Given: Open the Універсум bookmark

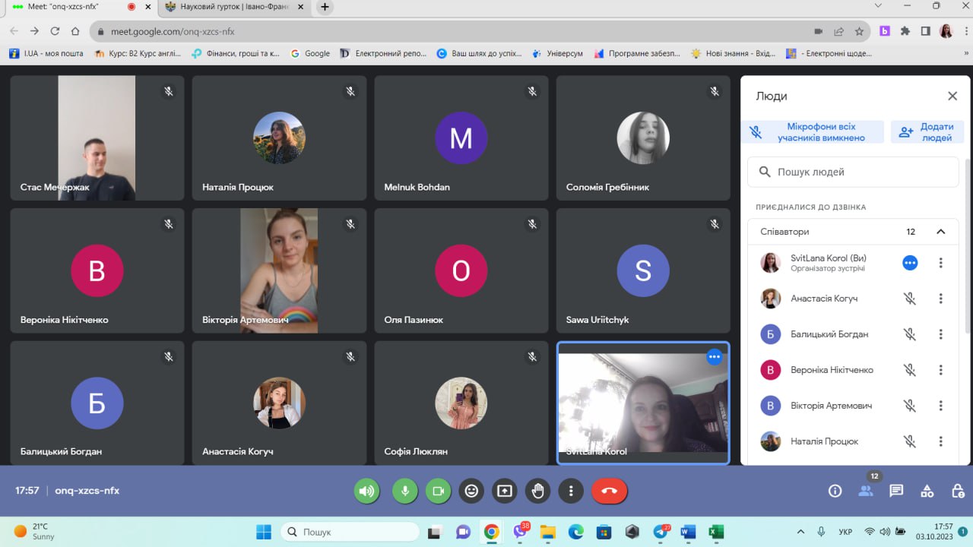Looking at the screenshot, I should tap(558, 53).
